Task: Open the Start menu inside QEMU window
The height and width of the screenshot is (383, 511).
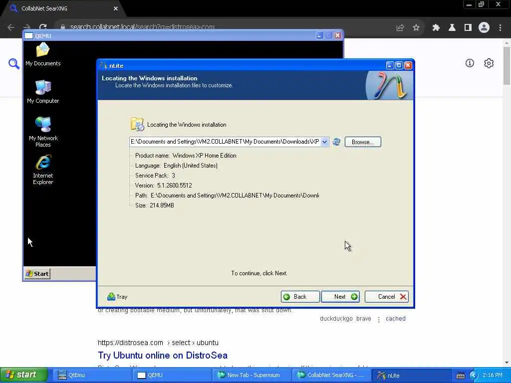Action: click(x=37, y=274)
